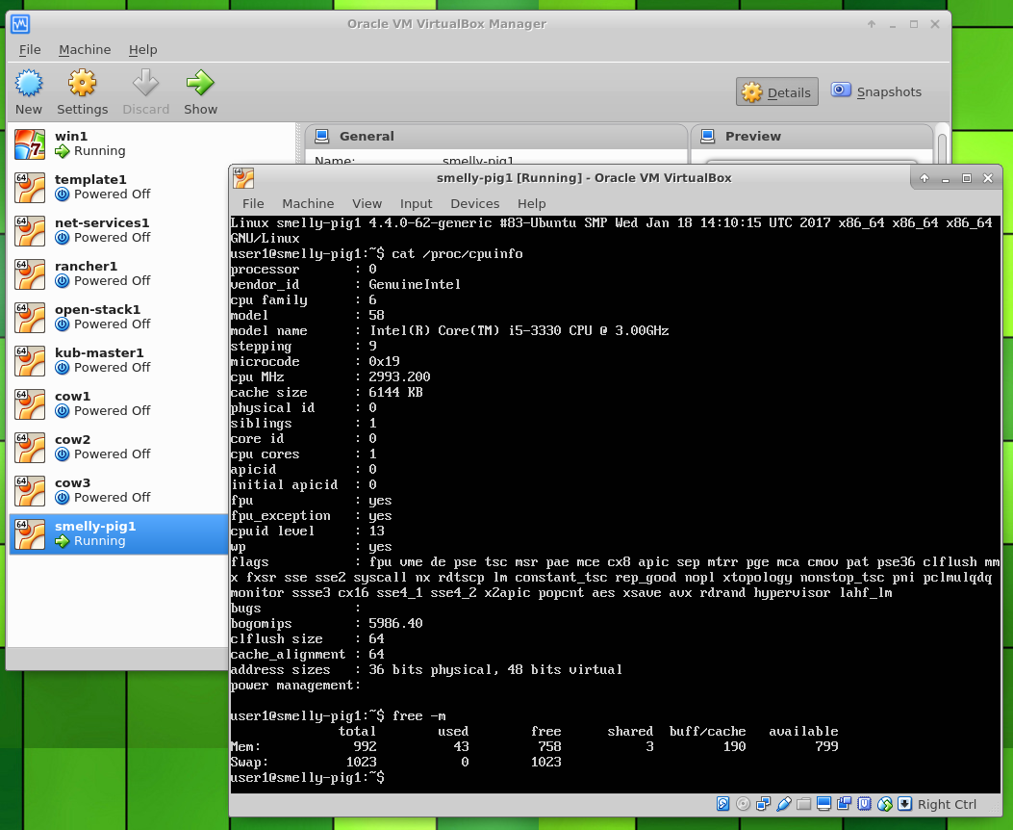This screenshot has width=1013, height=830.
Task: Click the display monitor status icon
Action: click(x=823, y=803)
